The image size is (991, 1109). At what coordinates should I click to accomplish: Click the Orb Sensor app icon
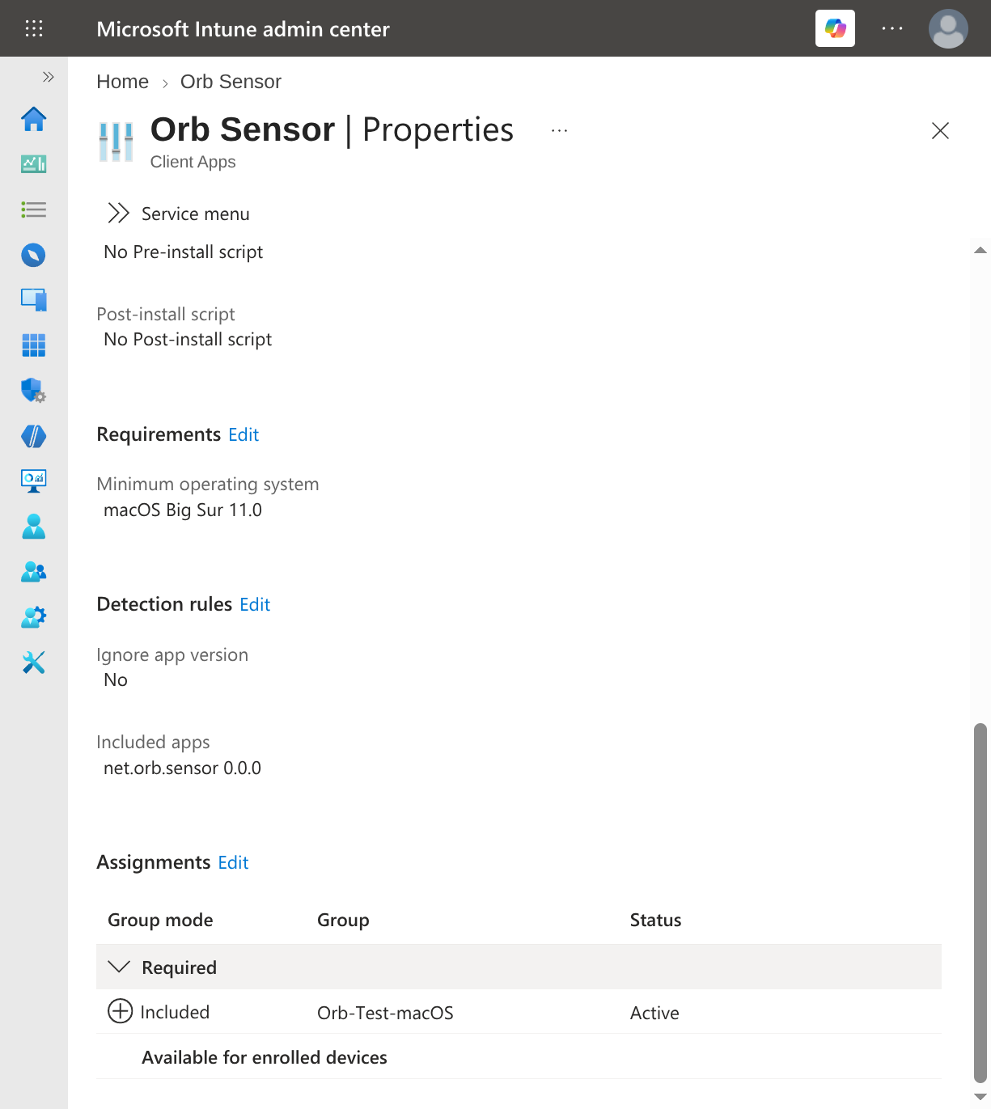pyautogui.click(x=116, y=142)
